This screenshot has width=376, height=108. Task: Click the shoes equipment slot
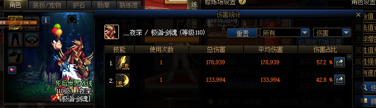pos(16,56)
